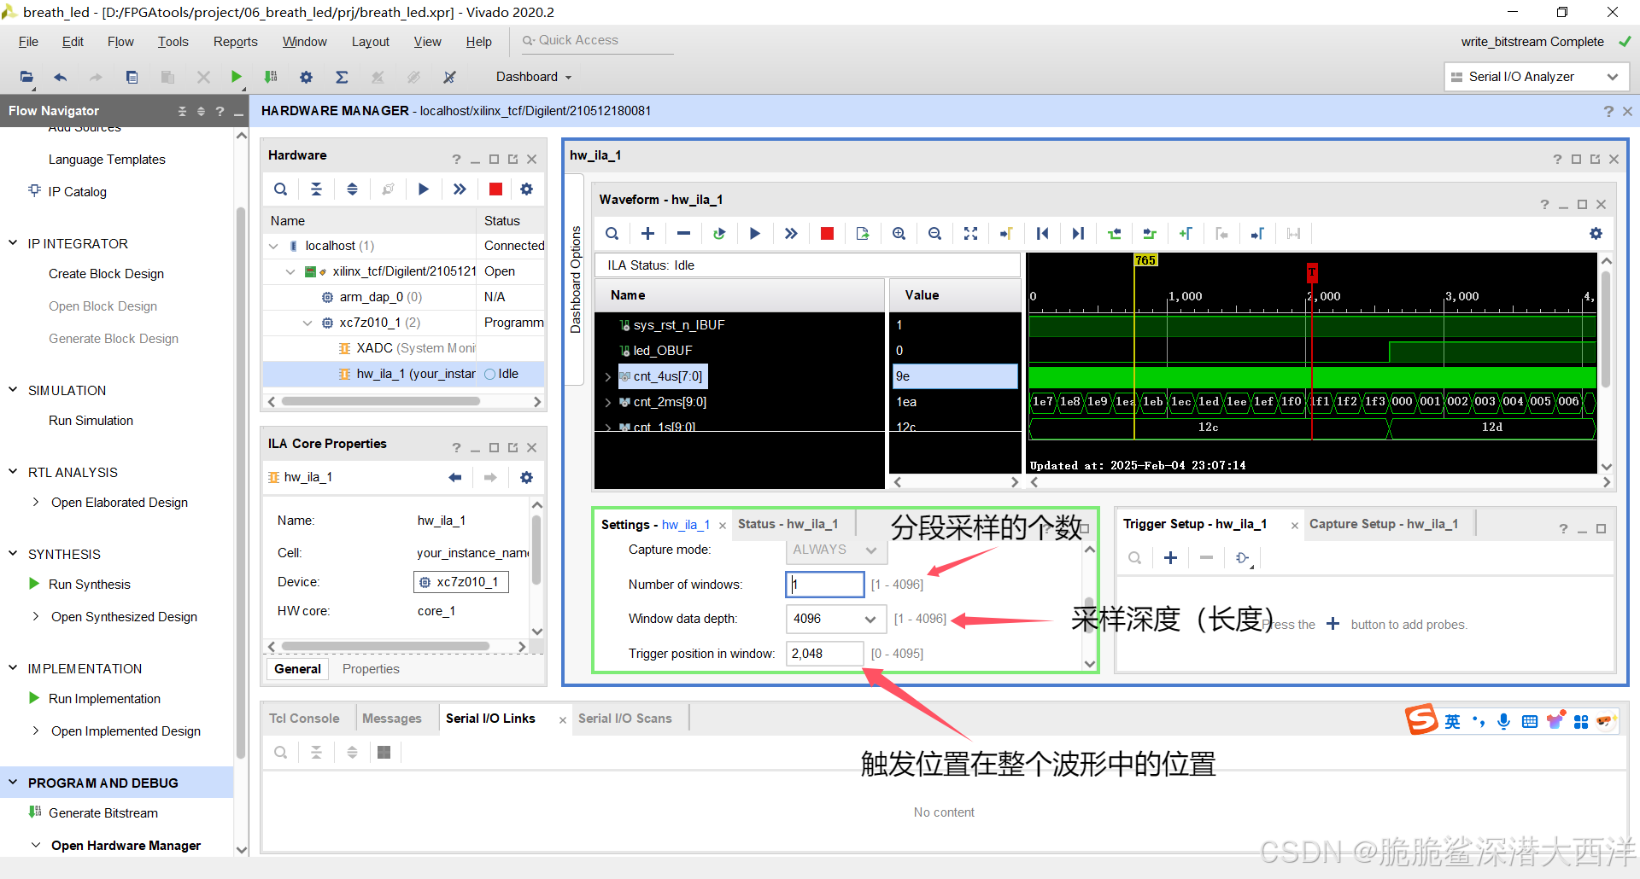
Task: Add a probe with Waveform plus icon
Action: pos(647,234)
